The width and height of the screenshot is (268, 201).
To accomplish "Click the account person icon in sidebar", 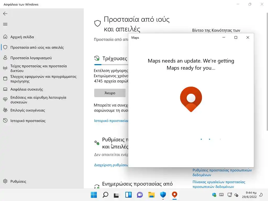I will tap(5, 58).
